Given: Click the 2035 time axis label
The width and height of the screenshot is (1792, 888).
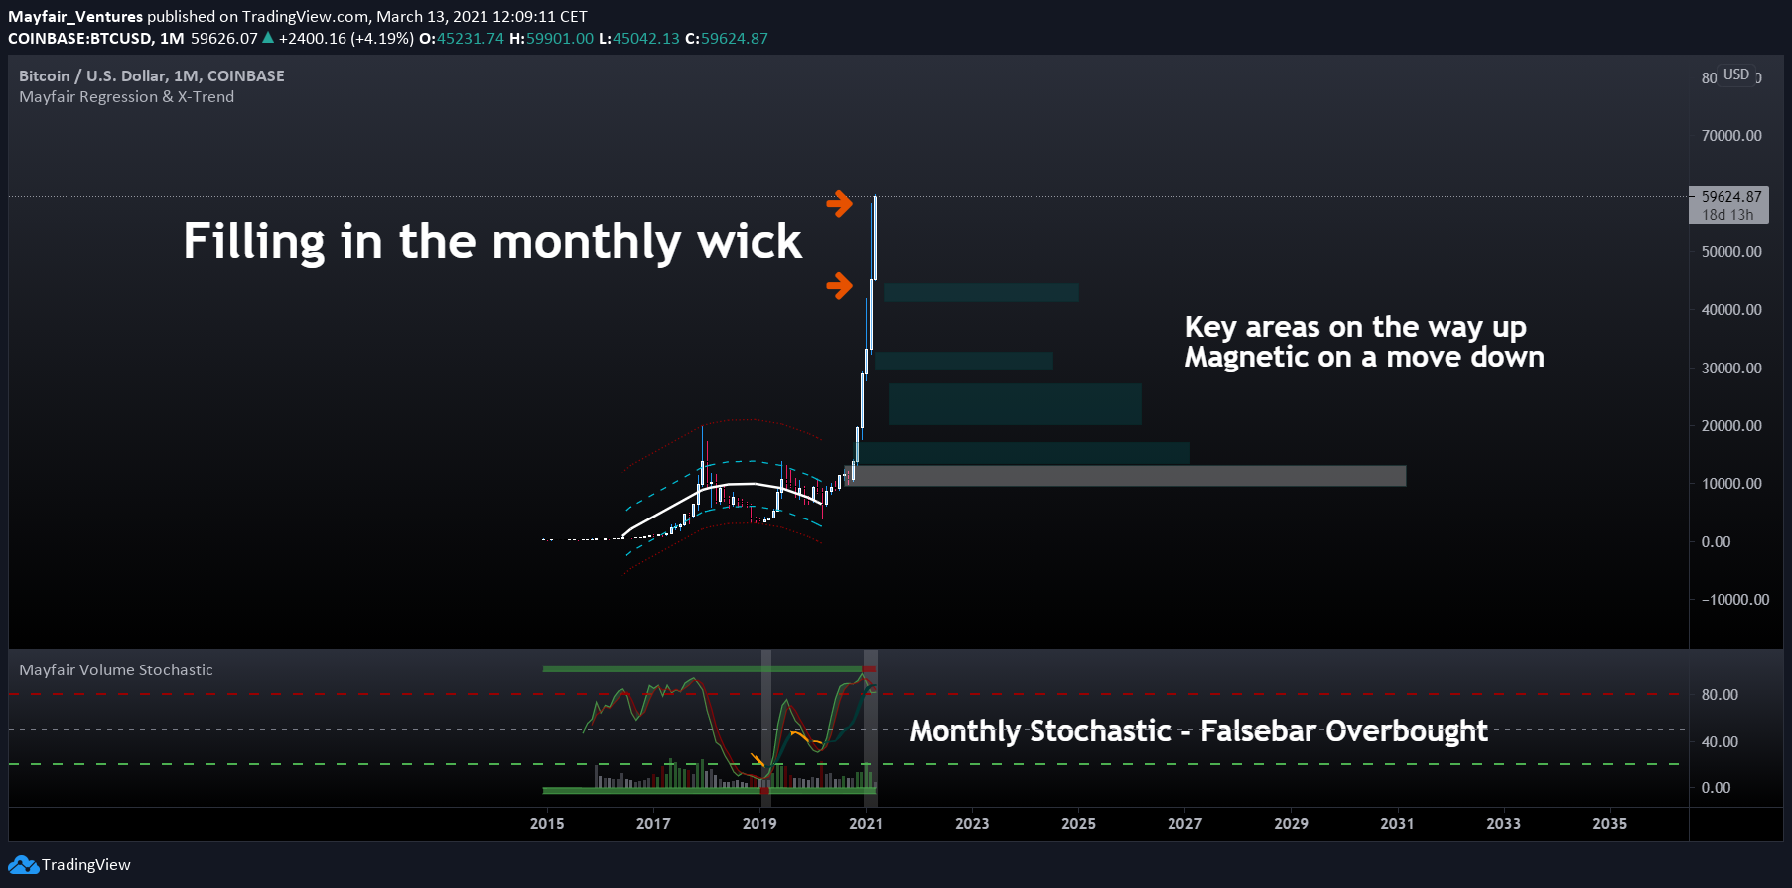Looking at the screenshot, I should (x=1609, y=824).
